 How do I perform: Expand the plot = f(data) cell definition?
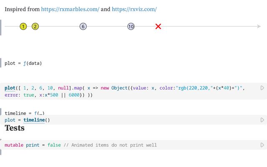[25, 63]
